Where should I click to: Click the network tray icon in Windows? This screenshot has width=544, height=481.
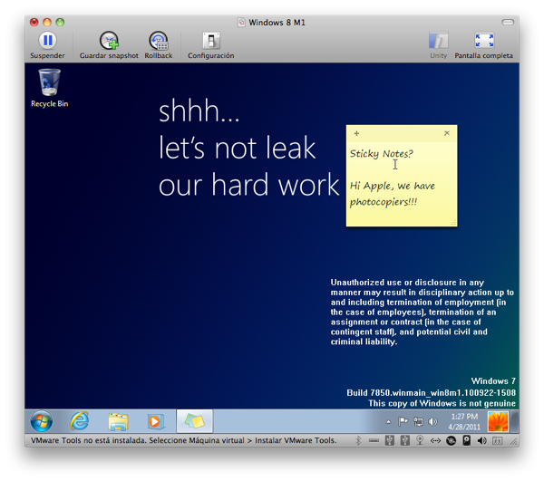(418, 421)
